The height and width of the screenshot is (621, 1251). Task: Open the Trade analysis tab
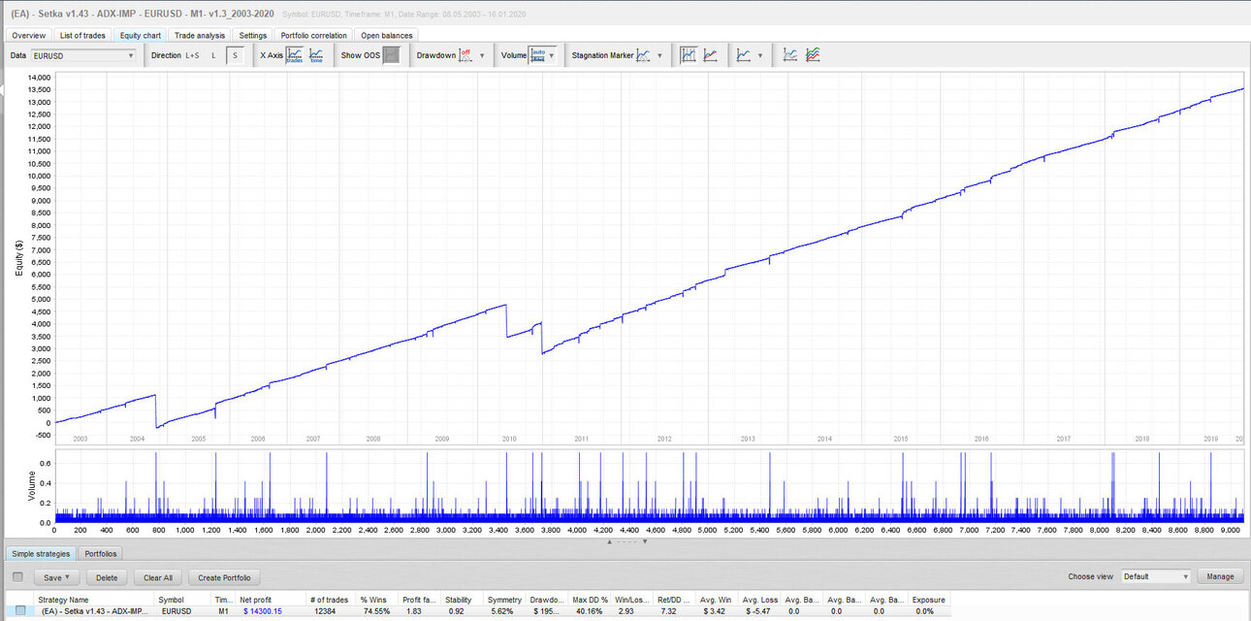[200, 35]
